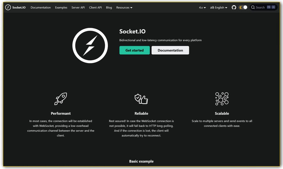Expand the Resources dropdown

pyautogui.click(x=124, y=8)
